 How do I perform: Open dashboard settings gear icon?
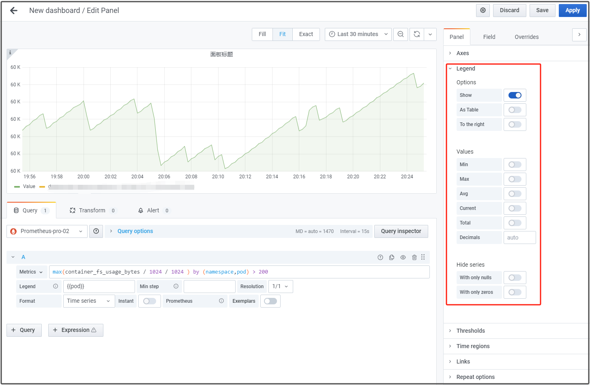[483, 11]
